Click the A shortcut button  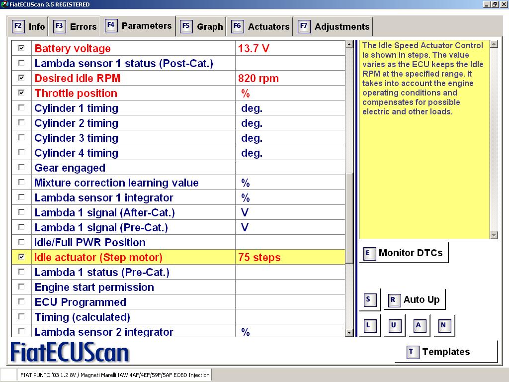tap(419, 325)
